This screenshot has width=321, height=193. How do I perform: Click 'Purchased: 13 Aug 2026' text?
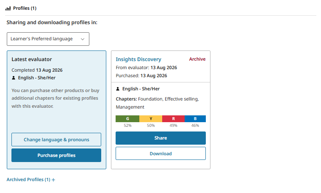tap(141, 76)
